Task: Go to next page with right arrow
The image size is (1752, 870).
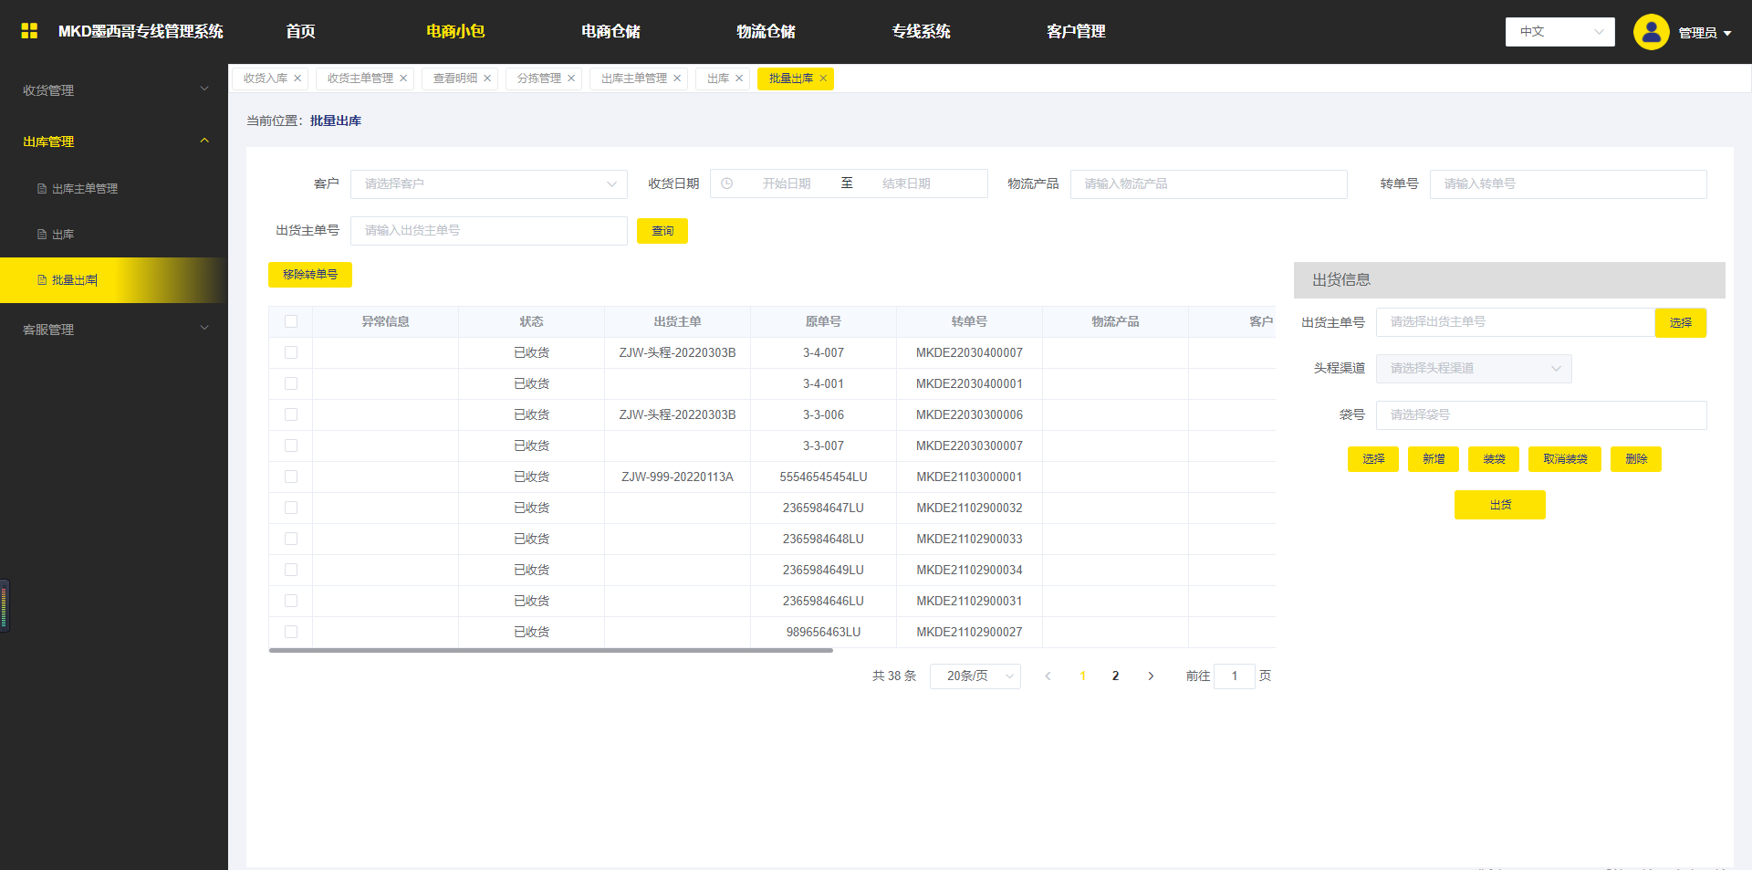Action: tap(1151, 676)
